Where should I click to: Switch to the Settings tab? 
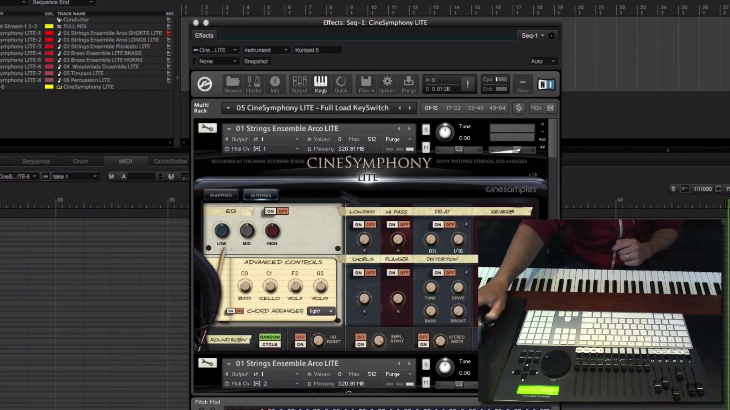tap(261, 195)
